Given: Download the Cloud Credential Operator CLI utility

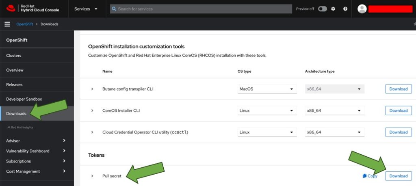Looking at the screenshot, I should click(399, 132).
